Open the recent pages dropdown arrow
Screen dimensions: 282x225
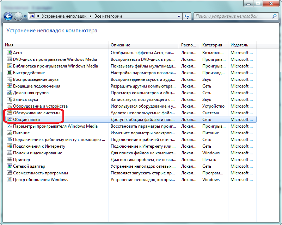click(x=25, y=17)
